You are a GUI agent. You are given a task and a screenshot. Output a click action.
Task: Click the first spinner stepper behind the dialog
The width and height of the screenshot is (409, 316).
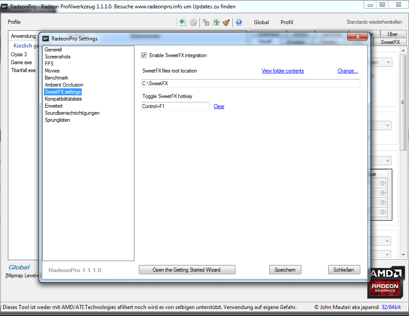point(383,183)
